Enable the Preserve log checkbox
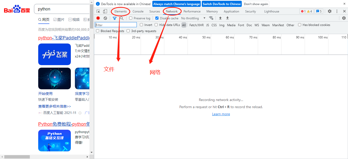 [x=131, y=18]
